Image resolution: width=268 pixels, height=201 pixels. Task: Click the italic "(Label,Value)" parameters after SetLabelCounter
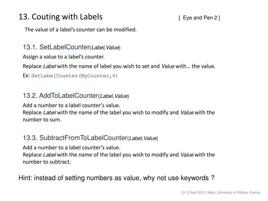tap(105, 48)
